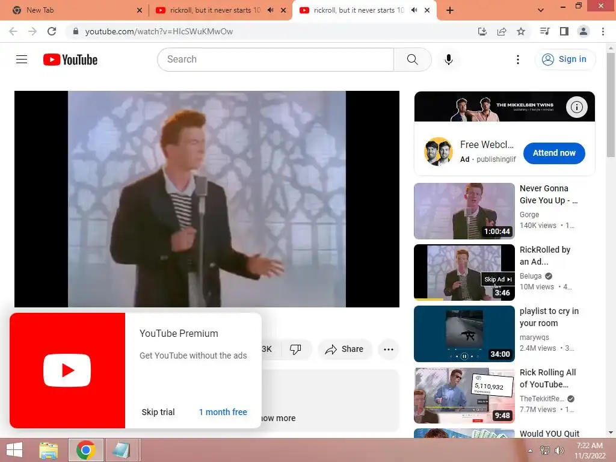Open Windows Start menu

point(14,450)
